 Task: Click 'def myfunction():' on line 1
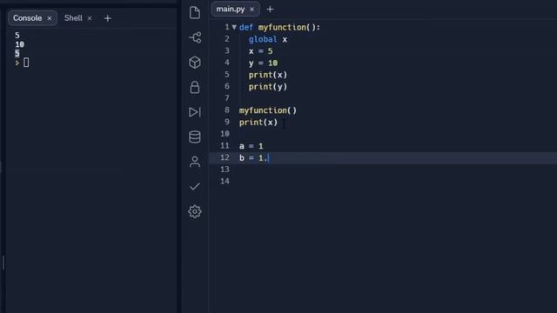click(x=279, y=27)
